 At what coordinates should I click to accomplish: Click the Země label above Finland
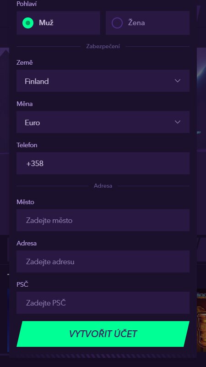coord(25,63)
